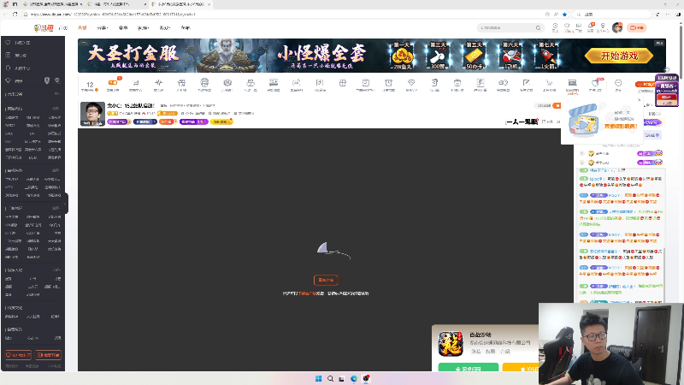Click the green download button in the bottom ad card
Viewport: 684px width, 385px height.
click(468, 368)
